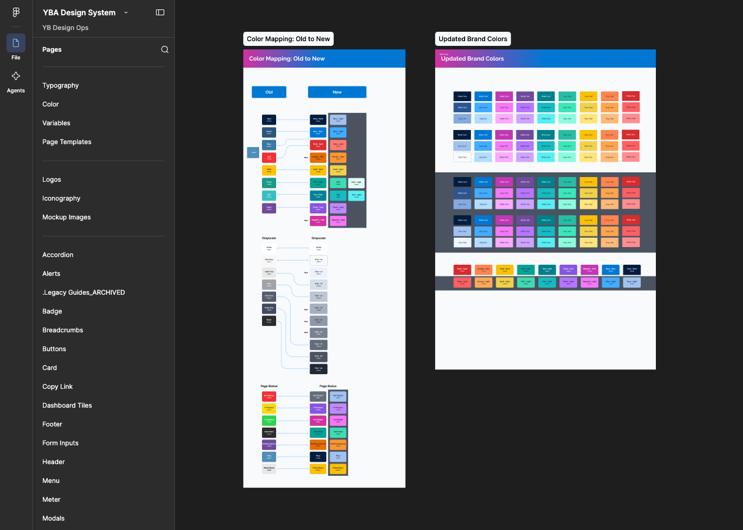743x530 pixels.
Task: Open the Figma main menu logo
Action: (16, 12)
